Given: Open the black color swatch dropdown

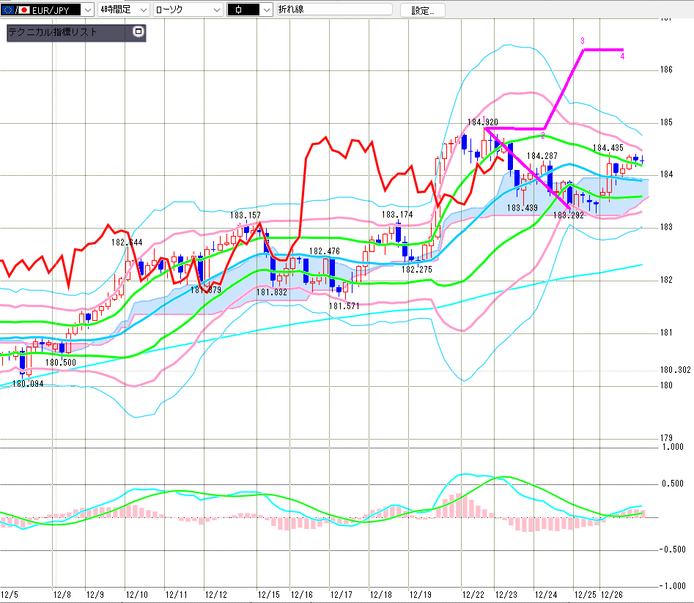Looking at the screenshot, I should point(264,10).
